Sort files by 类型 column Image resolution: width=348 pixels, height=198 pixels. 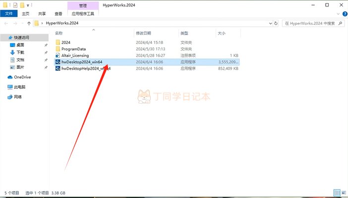(184, 33)
